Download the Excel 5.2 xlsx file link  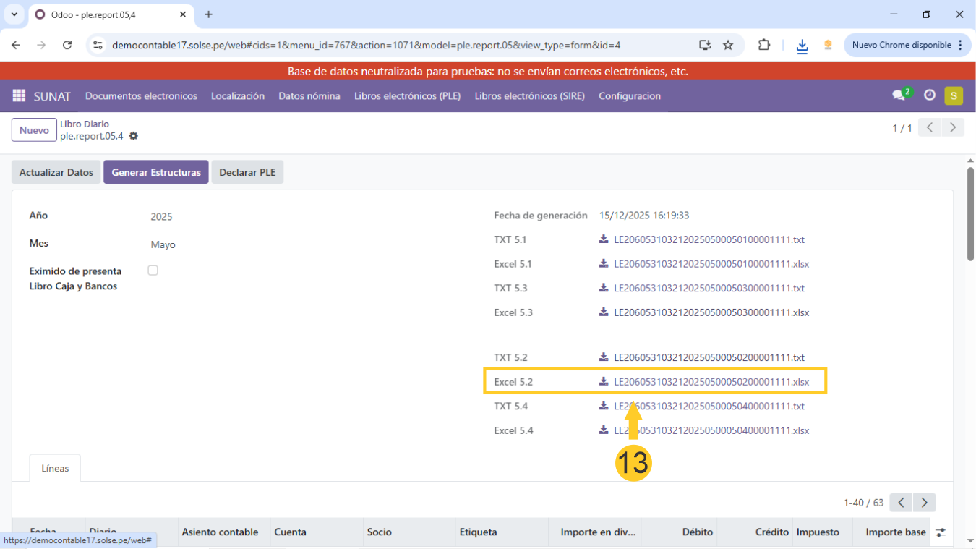(x=711, y=382)
